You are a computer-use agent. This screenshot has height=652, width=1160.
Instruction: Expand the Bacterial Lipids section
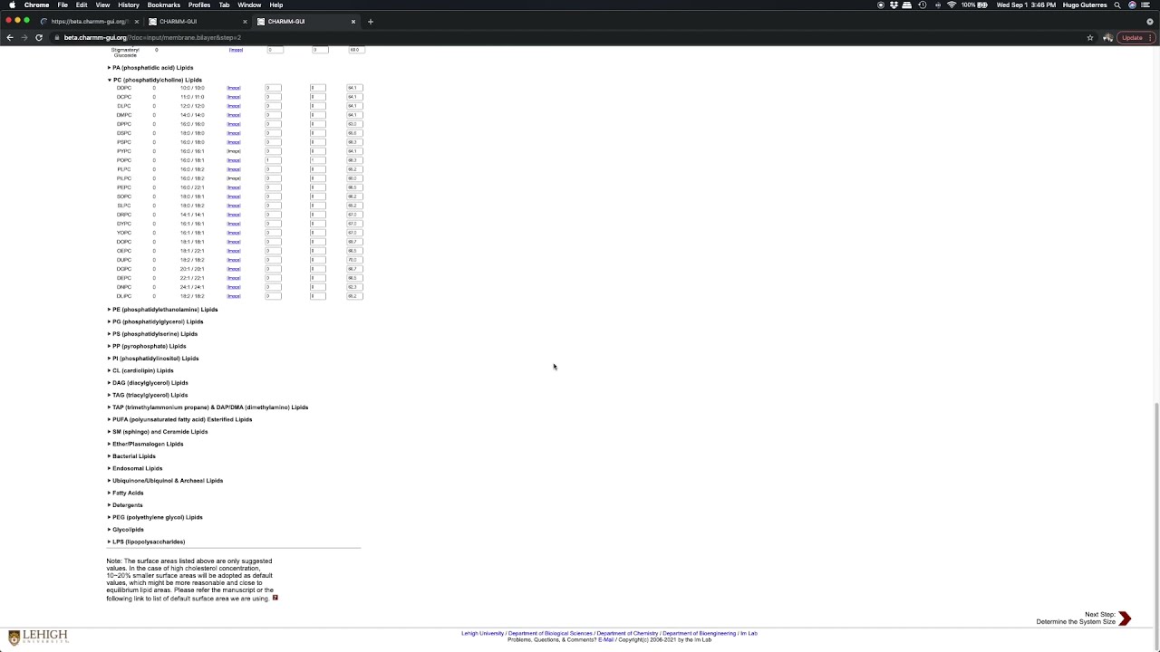131,455
